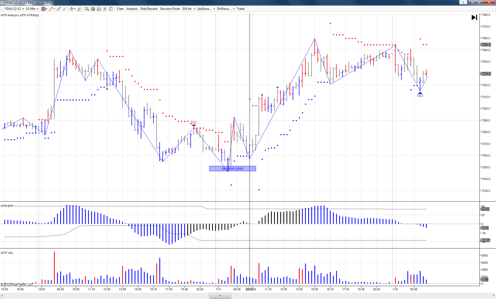Click the data box magnifier icon
Image resolution: width=496 pixels, height=299 pixels.
tap(79, 9)
